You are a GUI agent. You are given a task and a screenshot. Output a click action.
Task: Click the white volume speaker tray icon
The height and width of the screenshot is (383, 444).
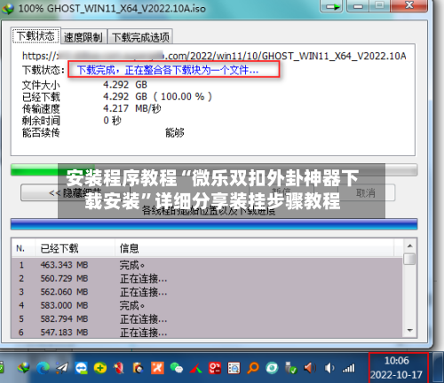pyautogui.click(x=329, y=368)
